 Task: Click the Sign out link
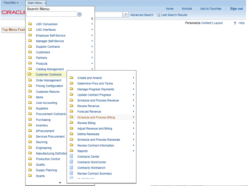coord(236,9)
